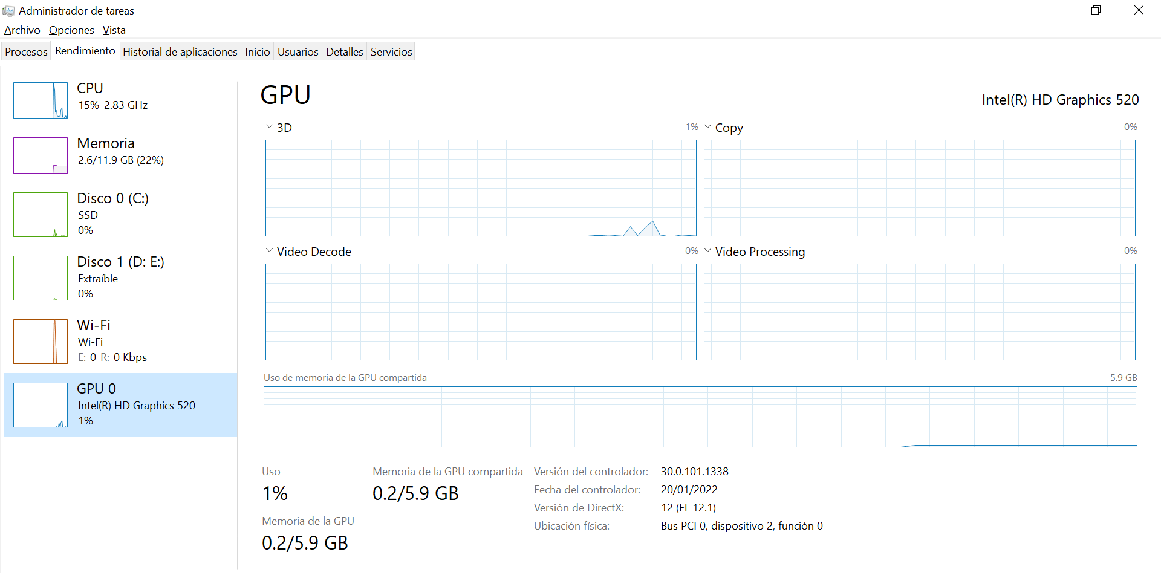
Task: Expand the 3D graph engine dropdown
Action: (270, 127)
